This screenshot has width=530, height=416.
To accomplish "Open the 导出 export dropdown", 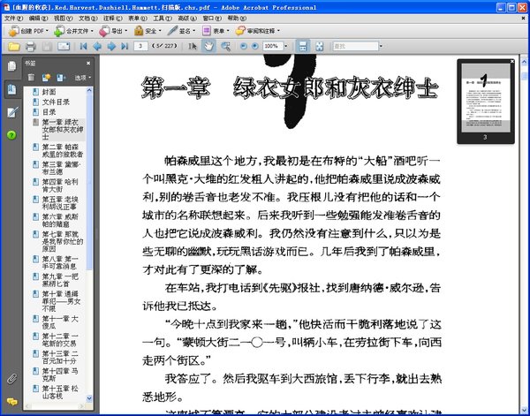I will [x=113, y=31].
